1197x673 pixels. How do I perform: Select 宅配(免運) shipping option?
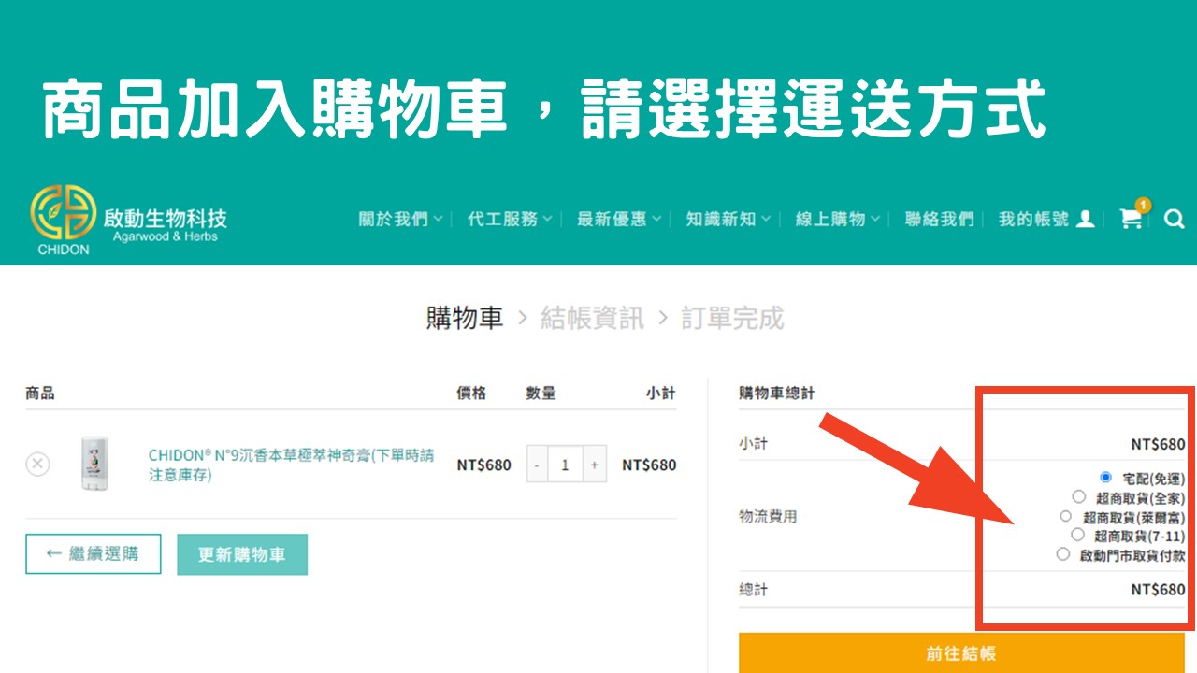pos(1106,477)
